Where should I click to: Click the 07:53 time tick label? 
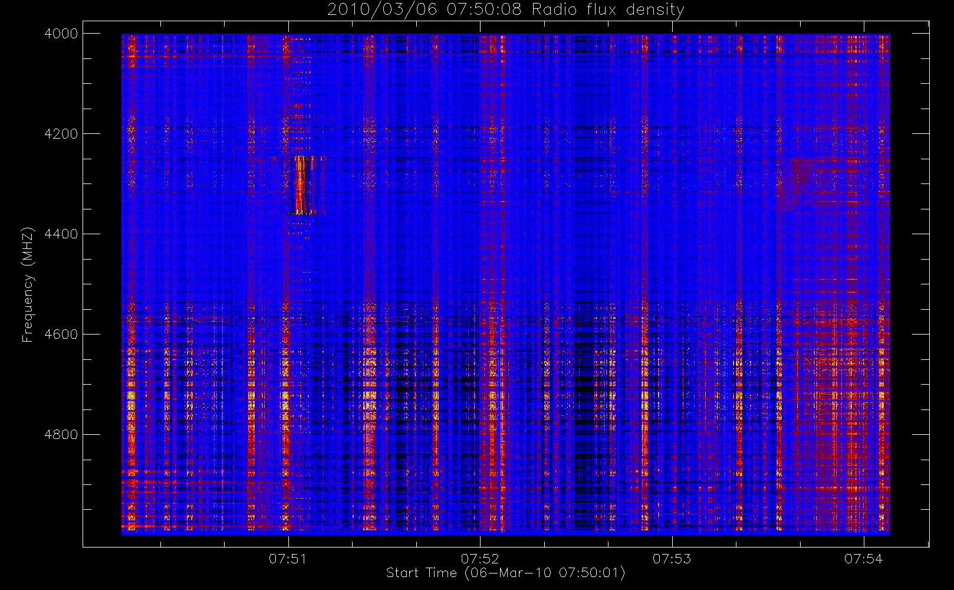[672, 559]
